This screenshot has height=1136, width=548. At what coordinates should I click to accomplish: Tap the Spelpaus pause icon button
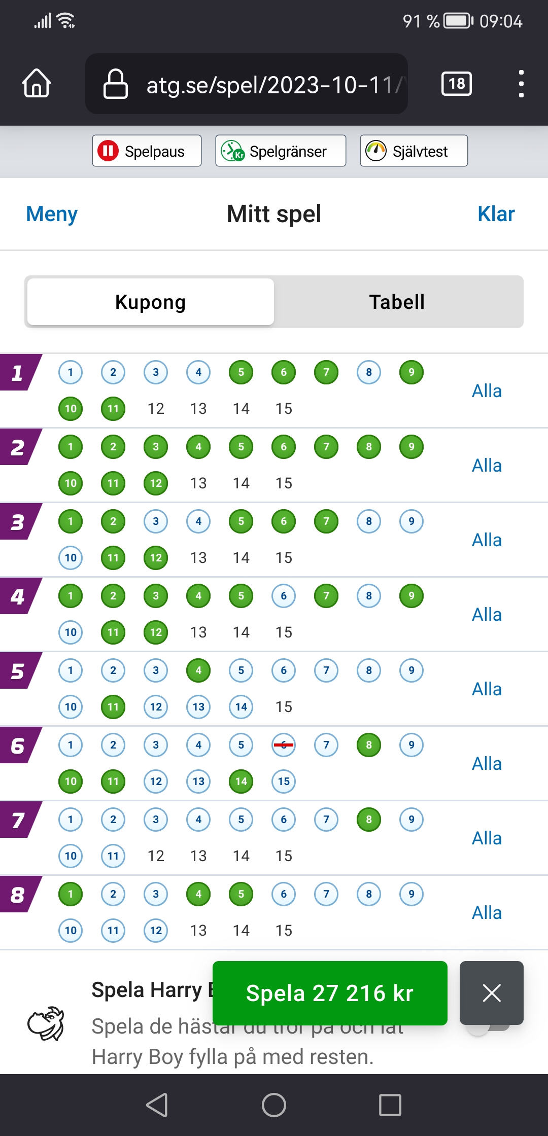(x=147, y=151)
